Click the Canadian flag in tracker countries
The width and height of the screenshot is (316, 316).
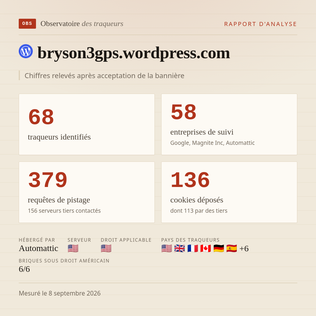point(206,248)
